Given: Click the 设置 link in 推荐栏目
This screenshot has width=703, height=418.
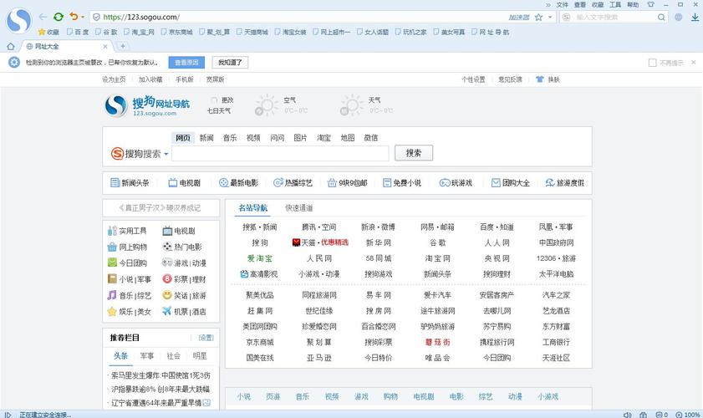Looking at the screenshot, I should (206, 338).
